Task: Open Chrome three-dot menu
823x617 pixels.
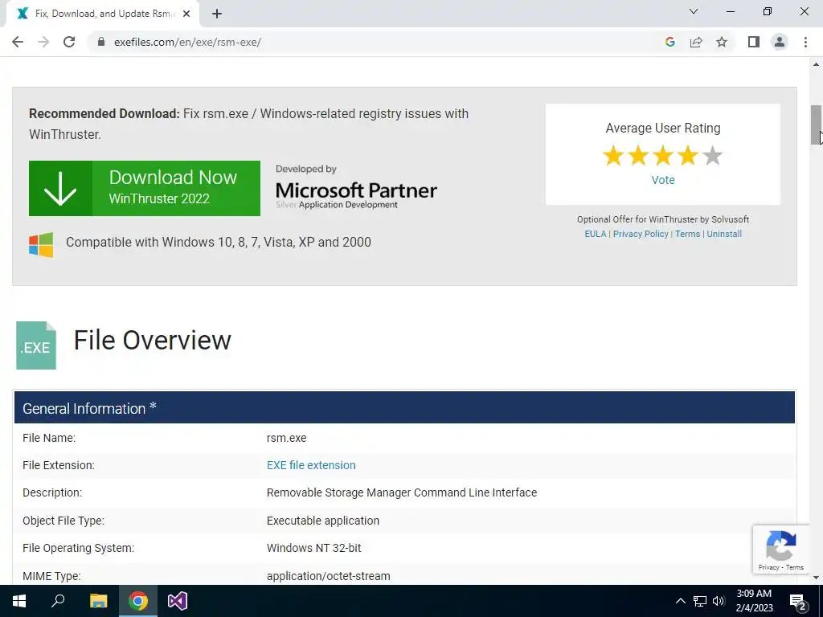Action: click(x=805, y=42)
